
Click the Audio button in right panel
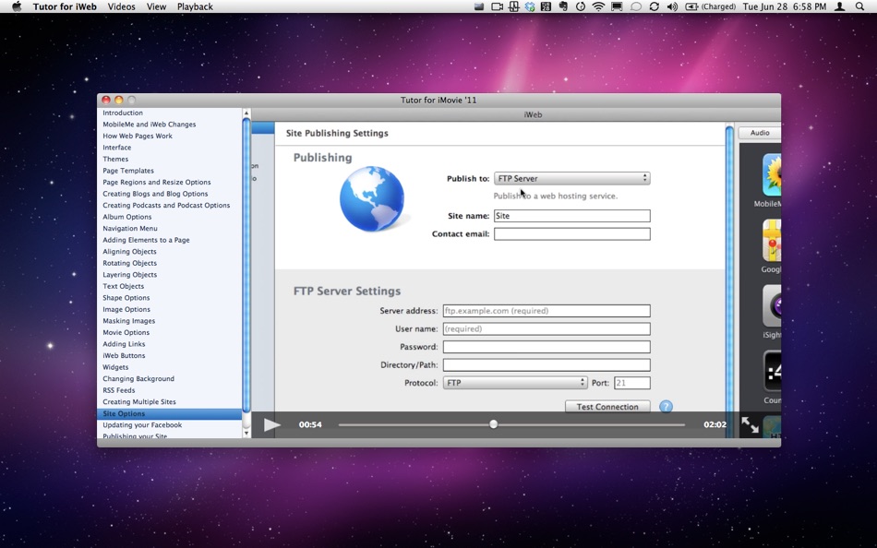point(759,133)
